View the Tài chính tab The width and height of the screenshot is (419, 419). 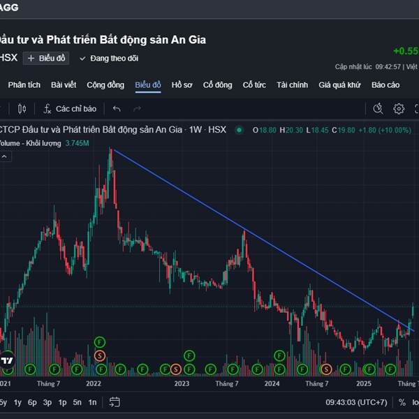click(293, 85)
